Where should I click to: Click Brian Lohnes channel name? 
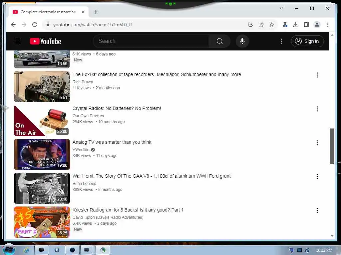(84, 183)
